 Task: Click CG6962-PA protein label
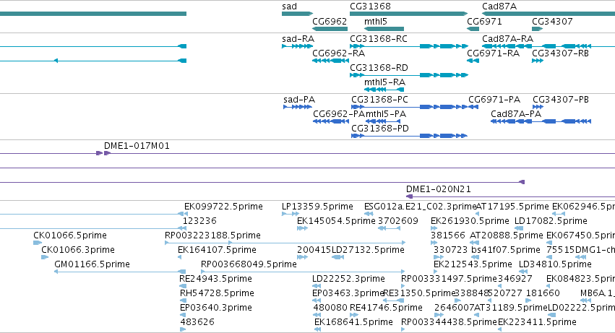tap(339, 114)
